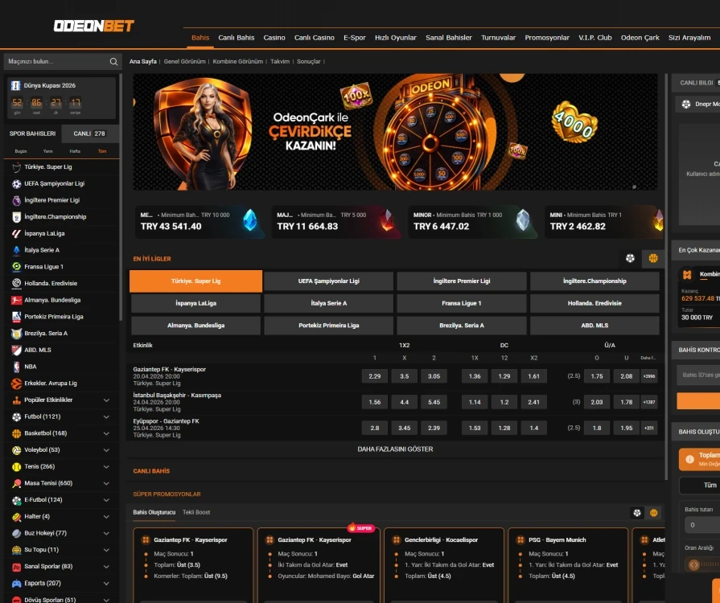Screen dimensions: 720x603
Task: Toggle Tekli Boost promo tab
Action: [x=196, y=512]
